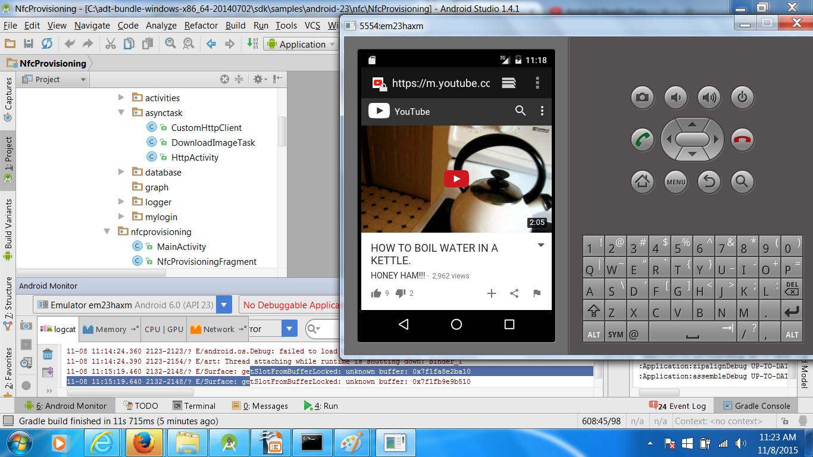Click the Synchronize refresh toolbar icon

point(47,43)
